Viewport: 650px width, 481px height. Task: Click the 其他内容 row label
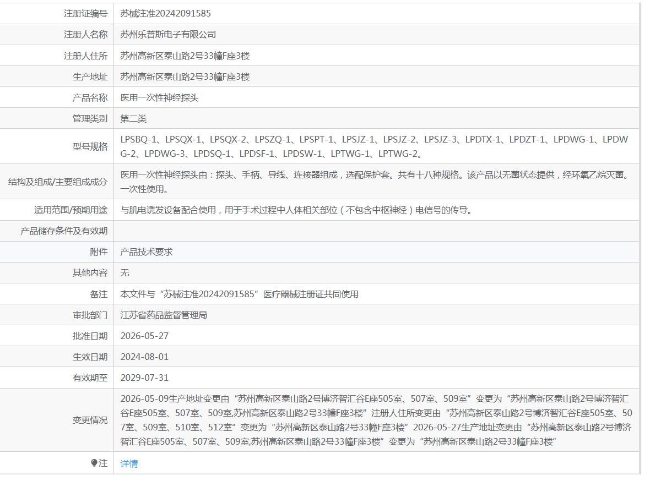coord(90,272)
